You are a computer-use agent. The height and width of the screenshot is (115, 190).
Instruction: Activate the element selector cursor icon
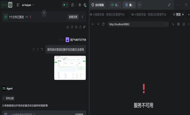pyautogui.click(x=173, y=24)
